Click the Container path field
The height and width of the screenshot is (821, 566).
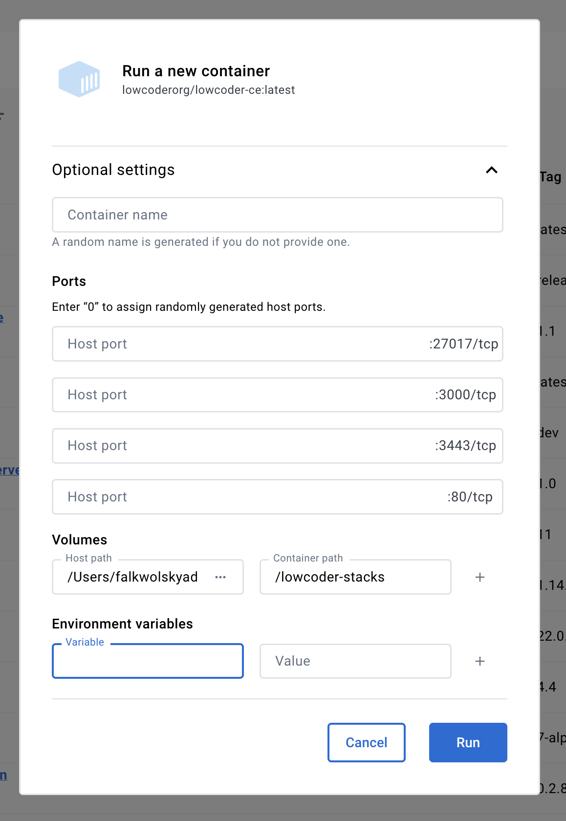click(355, 577)
